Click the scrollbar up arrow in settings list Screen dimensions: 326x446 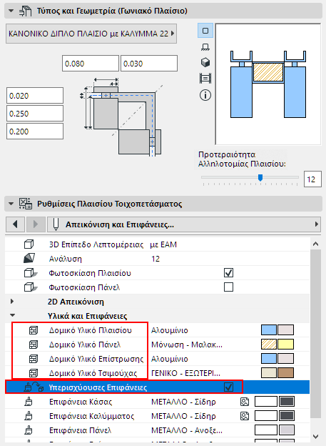(x=315, y=244)
